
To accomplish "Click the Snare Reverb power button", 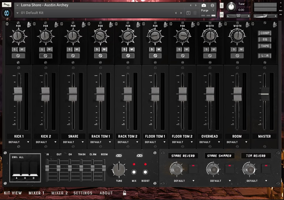I will pyautogui.click(x=193, y=168).
